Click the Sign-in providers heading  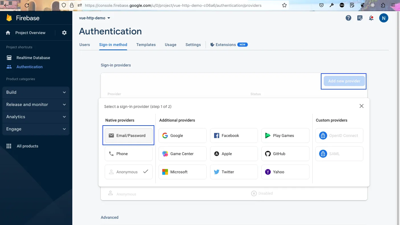click(x=116, y=65)
